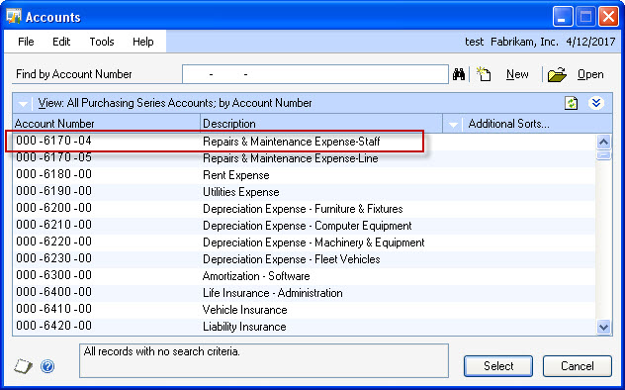Screen dimensions: 625x390
Task: Open the Tools menu
Action: pos(102,42)
